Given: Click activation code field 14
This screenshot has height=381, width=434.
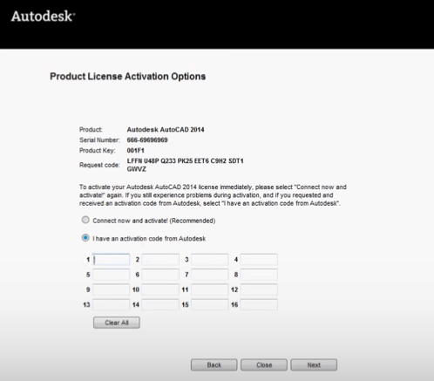Looking at the screenshot, I should coord(160,305).
